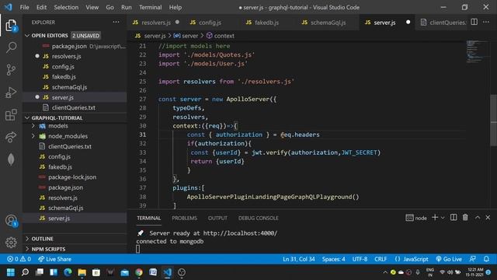Click Go Live in status bar

click(x=449, y=259)
